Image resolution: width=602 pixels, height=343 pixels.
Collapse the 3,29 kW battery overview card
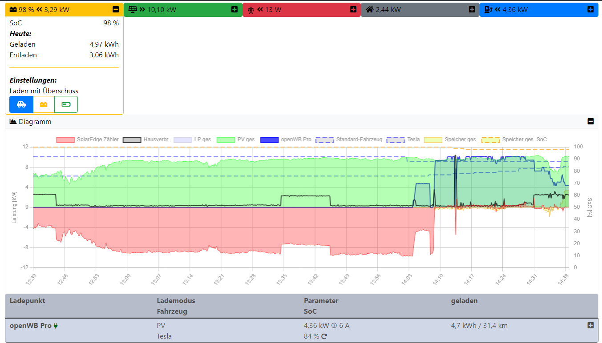117,8
